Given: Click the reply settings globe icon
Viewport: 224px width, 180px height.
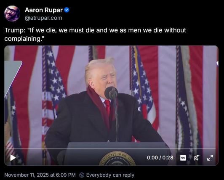Looking at the screenshot, I should [82, 175].
